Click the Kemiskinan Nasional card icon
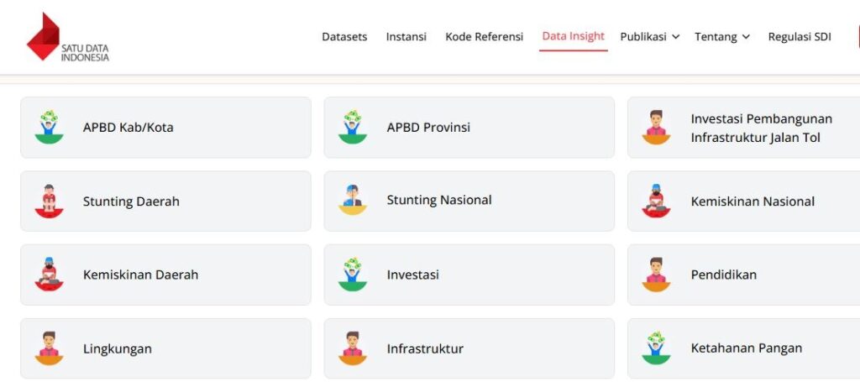The image size is (860, 382). pyautogui.click(x=657, y=201)
